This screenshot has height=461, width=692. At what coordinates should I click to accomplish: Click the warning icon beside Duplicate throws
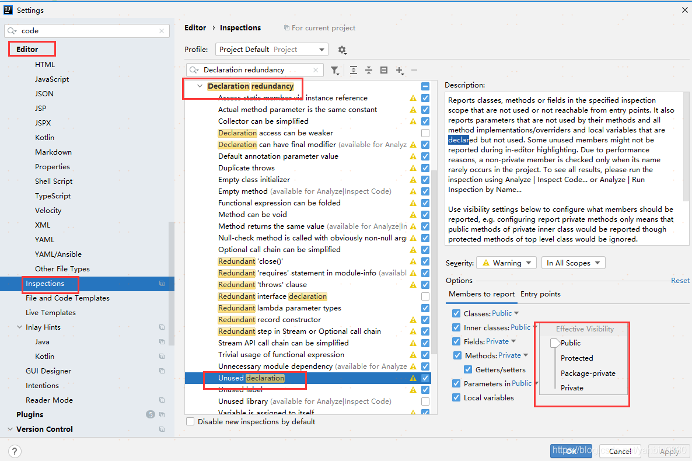coord(413,167)
